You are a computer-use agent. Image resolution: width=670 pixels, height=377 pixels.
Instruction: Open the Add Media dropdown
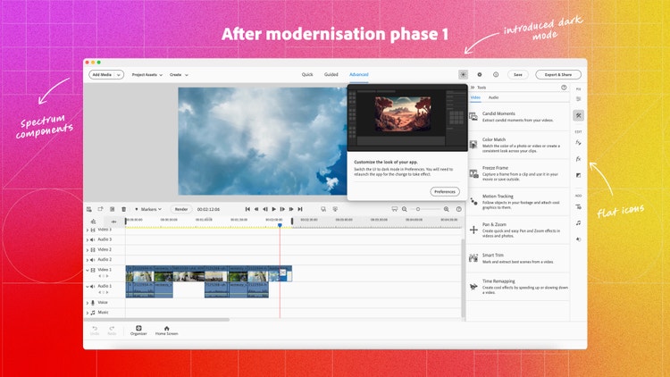[x=106, y=75]
